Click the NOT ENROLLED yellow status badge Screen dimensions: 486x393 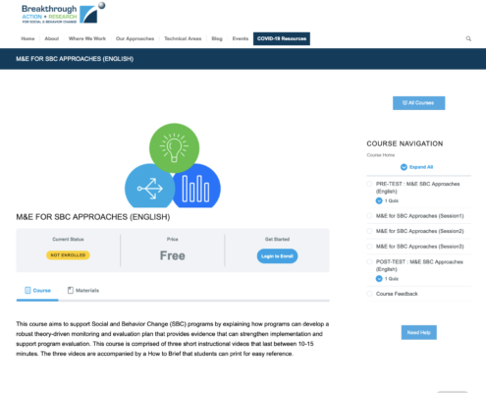click(x=68, y=255)
